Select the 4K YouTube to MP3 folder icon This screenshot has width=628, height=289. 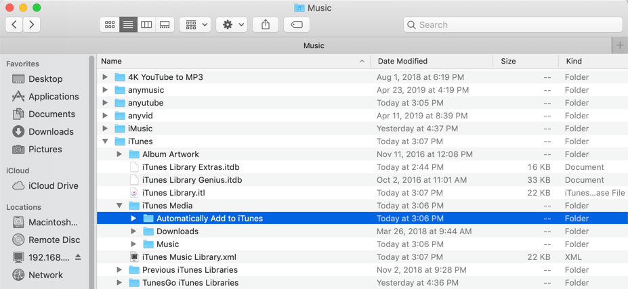tap(120, 77)
